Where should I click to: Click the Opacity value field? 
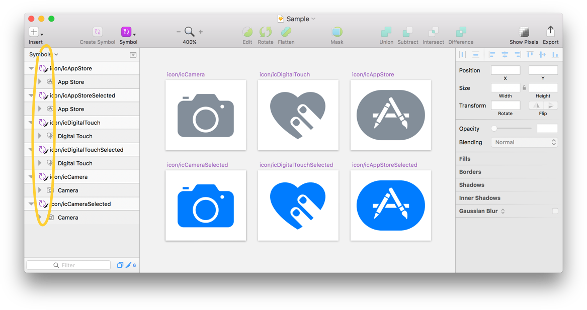coord(547,128)
